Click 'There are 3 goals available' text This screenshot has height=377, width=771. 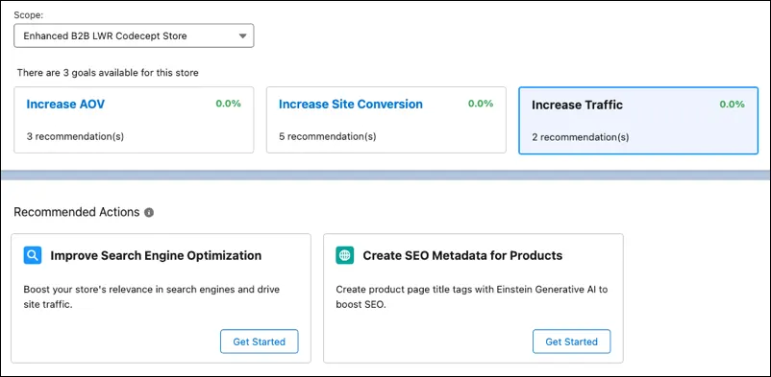coord(108,73)
